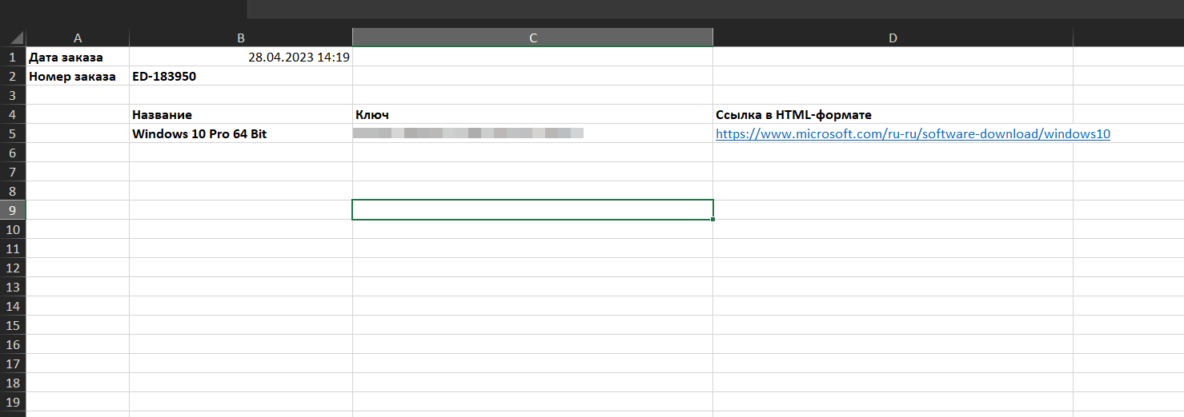This screenshot has height=417, width=1184.
Task: Select row 12 header
Action: pos(13,268)
